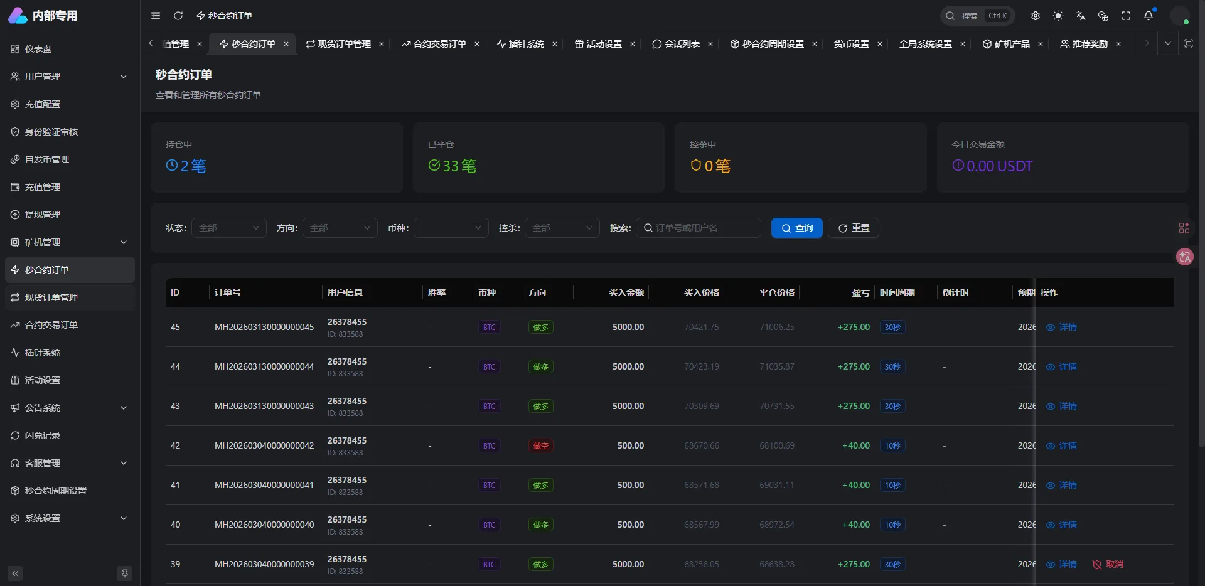Image resolution: width=1205 pixels, height=586 pixels.
Task: View details of order ID 45
Action: [1061, 327]
